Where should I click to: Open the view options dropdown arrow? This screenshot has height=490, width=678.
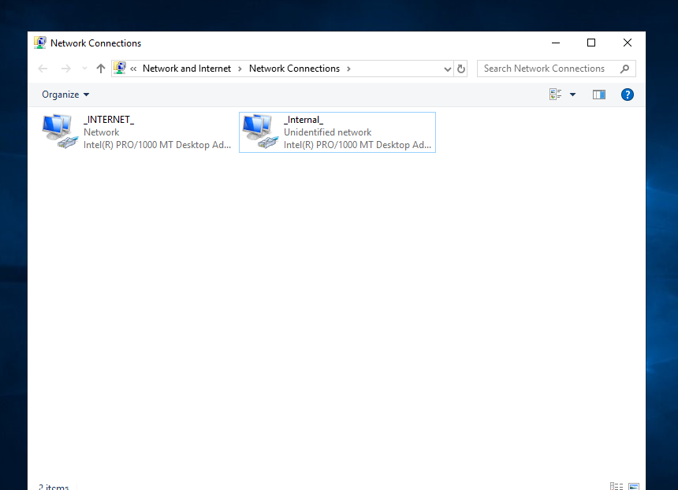tap(572, 95)
